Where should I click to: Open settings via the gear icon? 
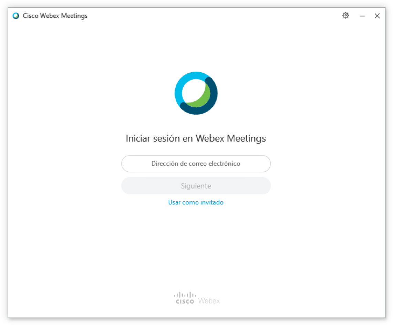pos(345,15)
